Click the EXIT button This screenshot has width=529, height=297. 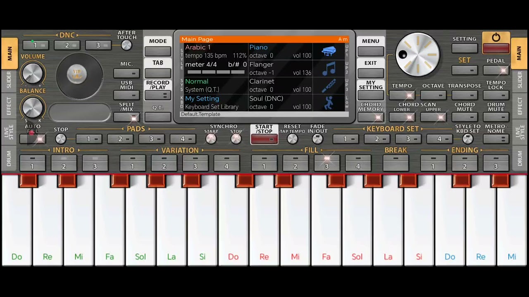coord(371,73)
